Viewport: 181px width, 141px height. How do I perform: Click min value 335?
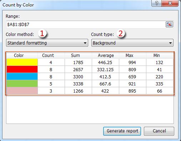coord(160,84)
